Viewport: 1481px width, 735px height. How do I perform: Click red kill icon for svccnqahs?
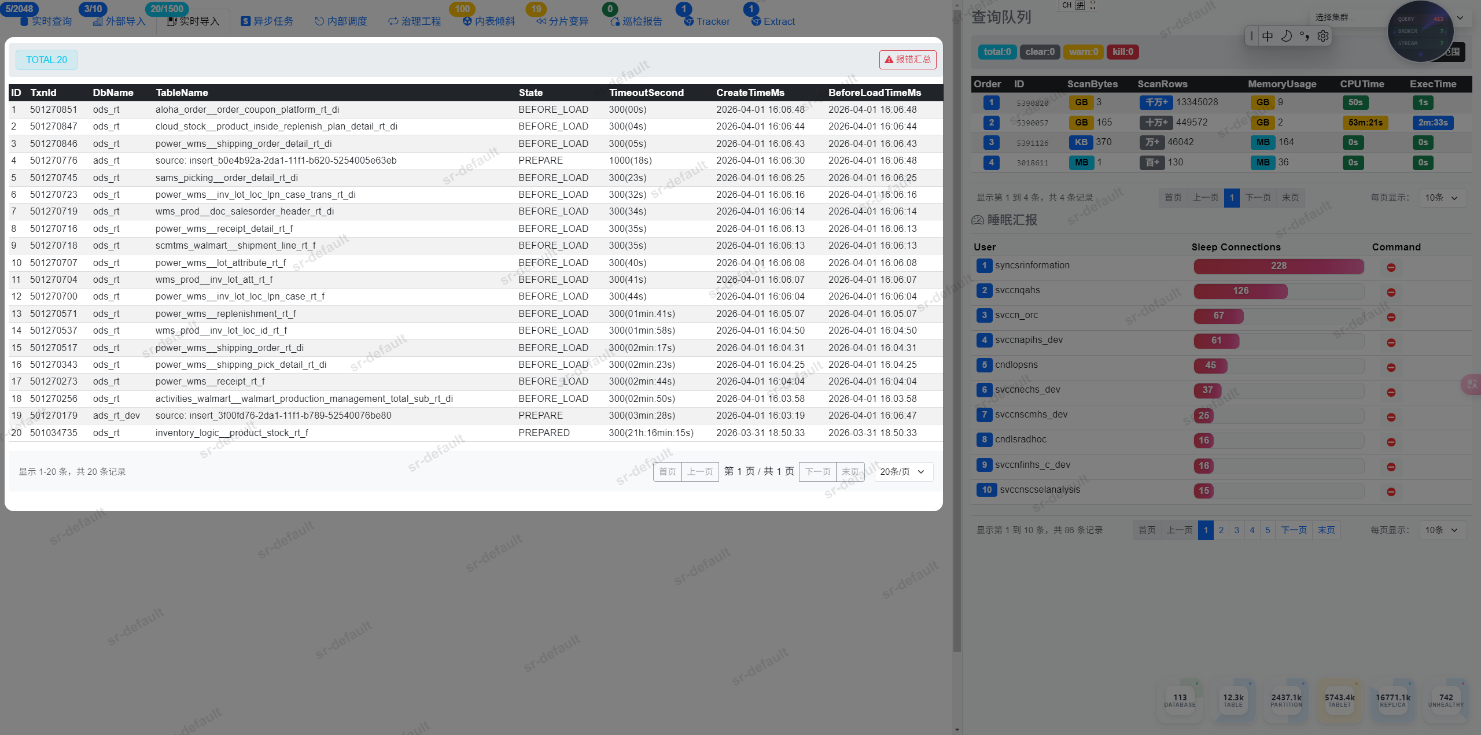point(1391,292)
